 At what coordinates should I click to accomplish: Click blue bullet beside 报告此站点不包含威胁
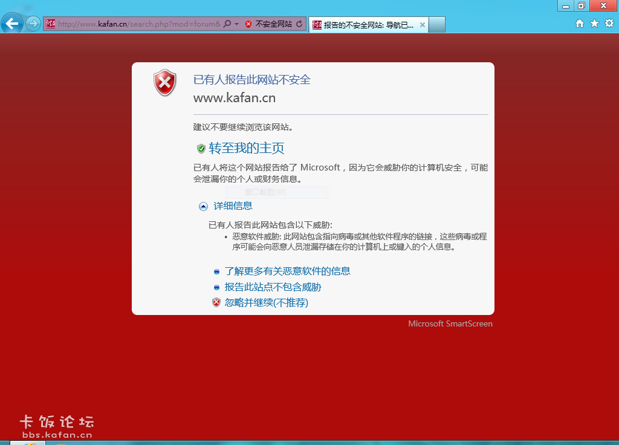[x=216, y=287]
